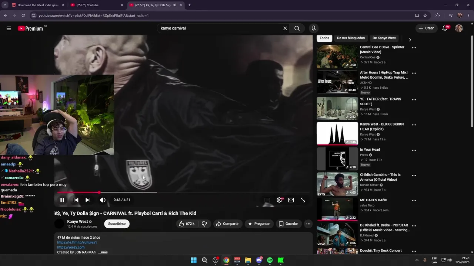Open File Explorer from taskbar
474x266 pixels.
pyautogui.click(x=248, y=260)
